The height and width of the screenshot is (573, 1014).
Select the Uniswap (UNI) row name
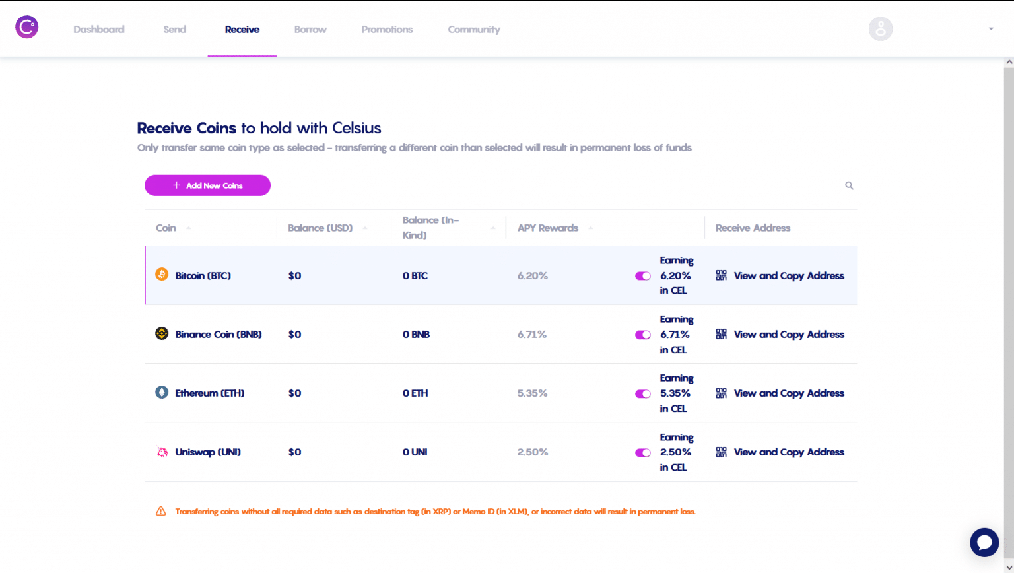208,452
